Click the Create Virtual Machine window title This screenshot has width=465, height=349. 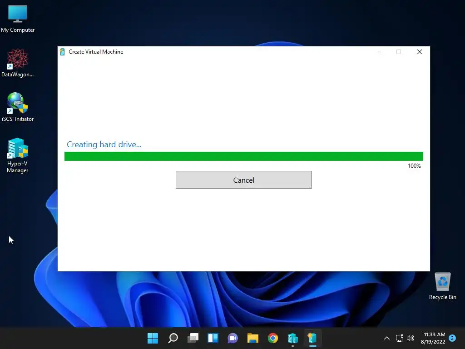pyautogui.click(x=96, y=52)
